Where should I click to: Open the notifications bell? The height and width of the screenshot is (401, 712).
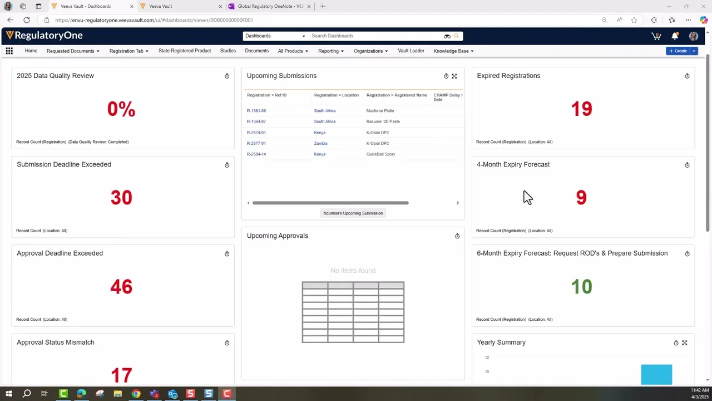pos(675,36)
